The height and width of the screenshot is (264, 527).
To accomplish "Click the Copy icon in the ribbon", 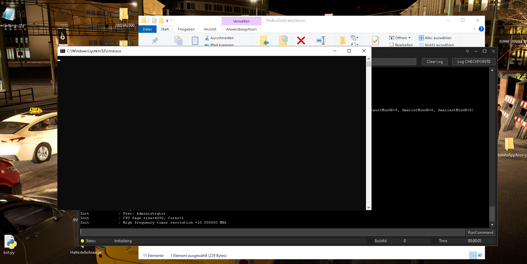I will [x=178, y=40].
